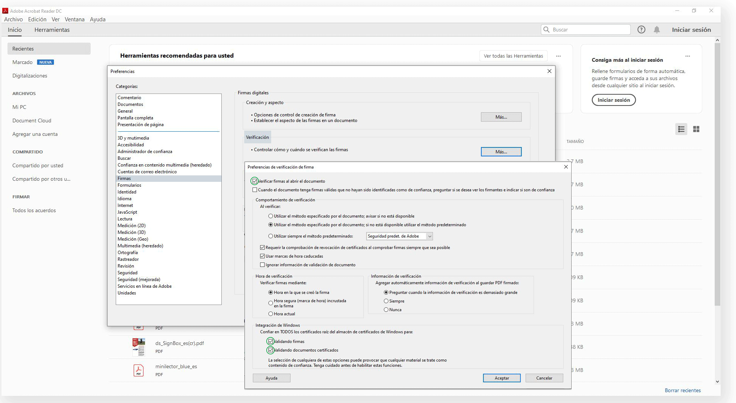Close the signature verification preferences dialog
Viewport: 736px width, 403px height.
(x=566, y=167)
